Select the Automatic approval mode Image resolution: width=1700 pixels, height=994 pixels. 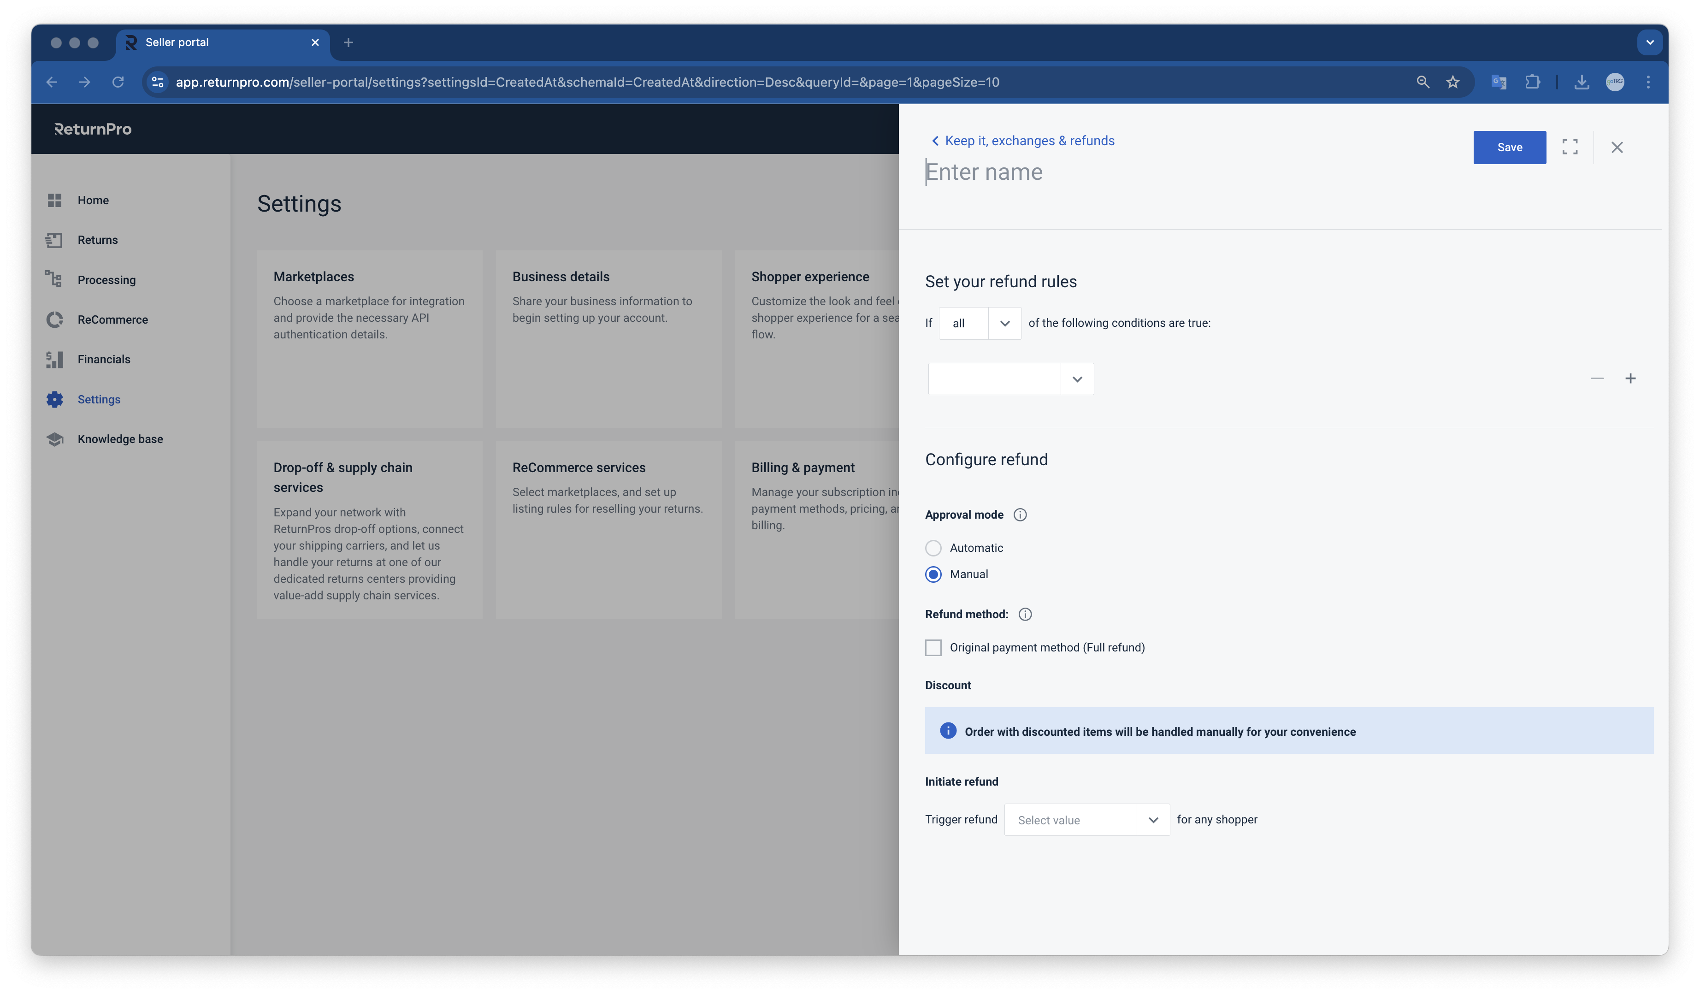[933, 548]
